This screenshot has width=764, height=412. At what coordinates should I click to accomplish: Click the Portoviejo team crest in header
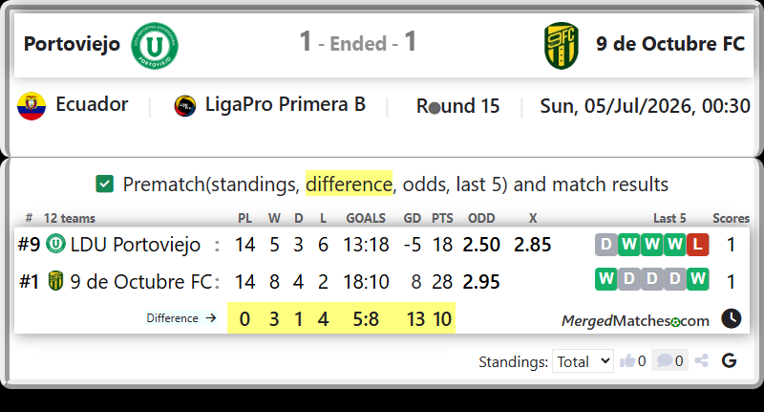click(155, 45)
